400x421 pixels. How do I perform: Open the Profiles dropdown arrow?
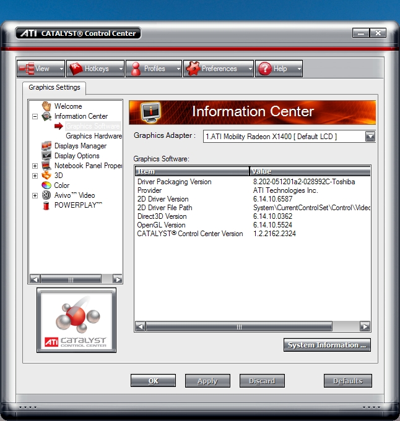point(178,69)
